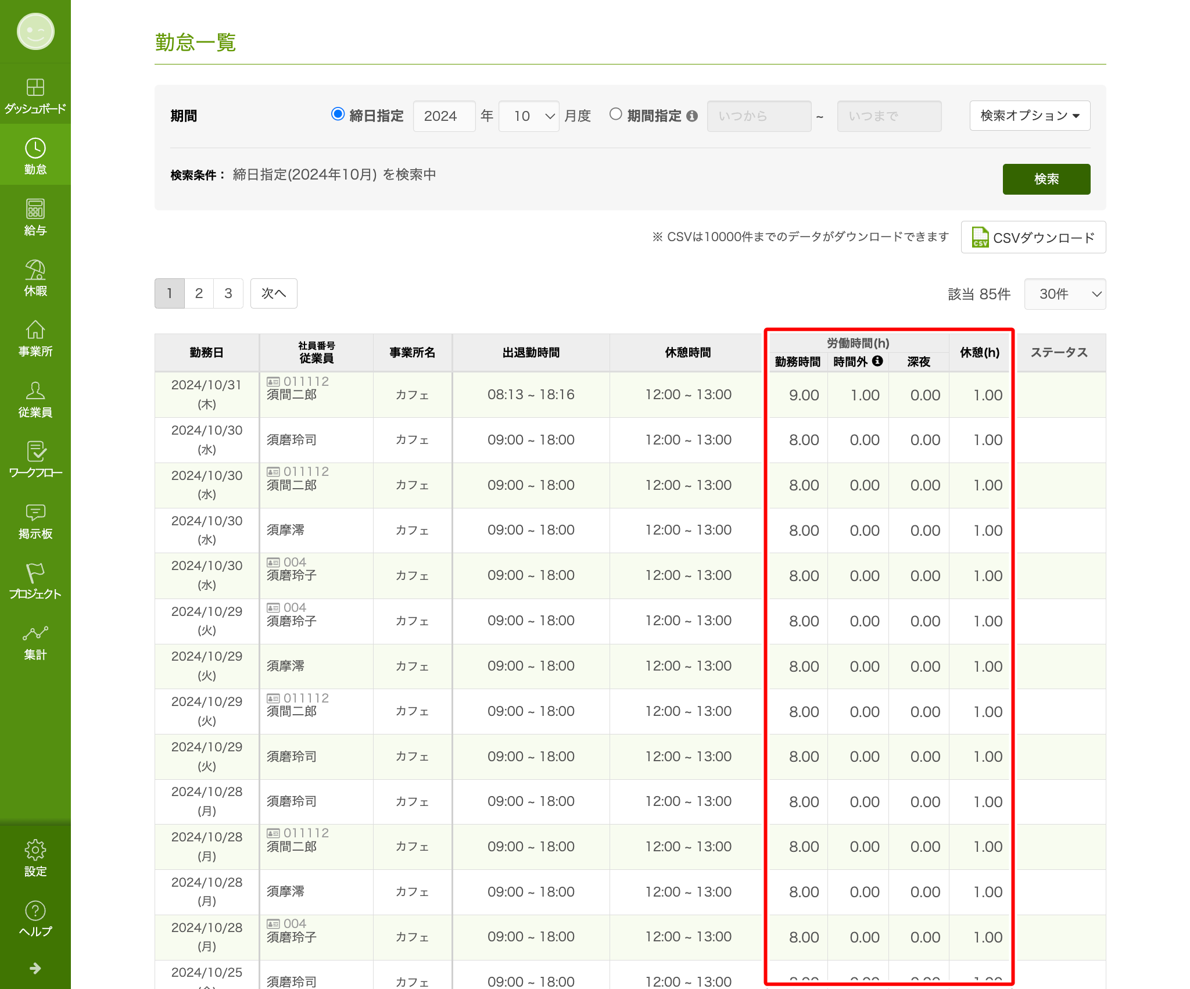The image size is (1190, 989).
Task: Click info icon beside 時間外 header
Action: [x=877, y=361]
